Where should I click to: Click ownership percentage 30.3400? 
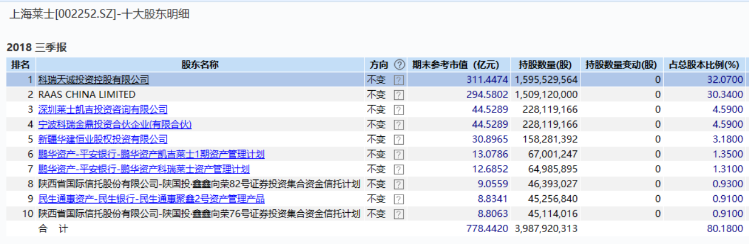(725, 95)
